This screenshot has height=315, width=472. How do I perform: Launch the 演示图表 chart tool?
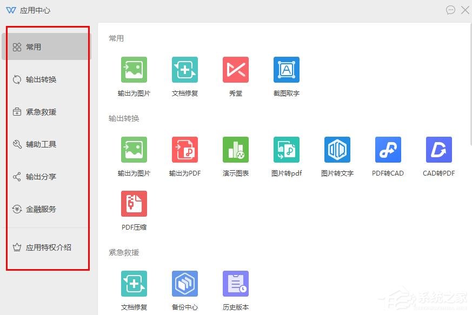235,150
